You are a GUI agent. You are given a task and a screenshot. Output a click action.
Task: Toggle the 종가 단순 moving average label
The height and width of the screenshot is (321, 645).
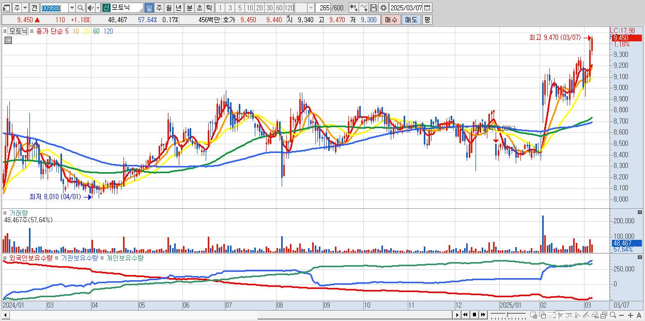pyautogui.click(x=50, y=31)
